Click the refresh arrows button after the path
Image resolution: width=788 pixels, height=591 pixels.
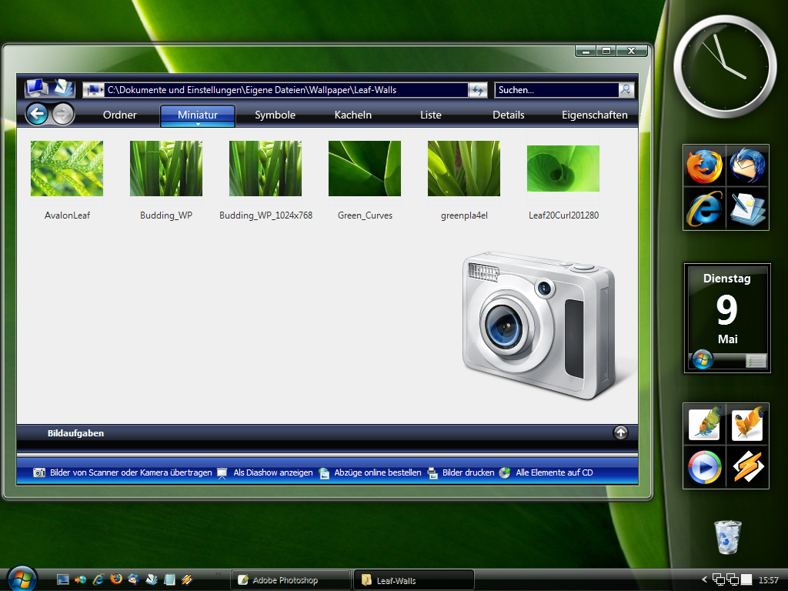[477, 90]
